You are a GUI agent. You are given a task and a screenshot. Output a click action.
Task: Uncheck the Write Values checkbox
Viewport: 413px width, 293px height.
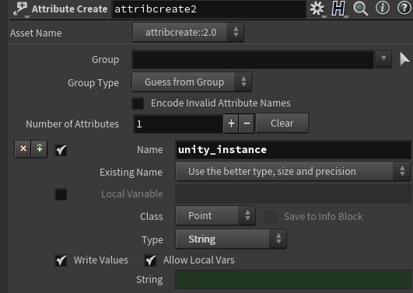click(61, 260)
